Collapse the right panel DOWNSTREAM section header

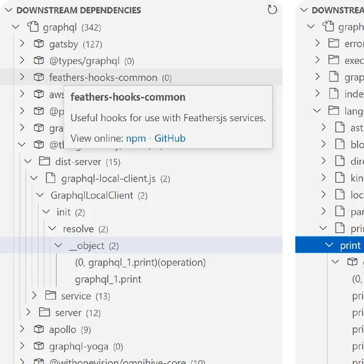(x=304, y=10)
